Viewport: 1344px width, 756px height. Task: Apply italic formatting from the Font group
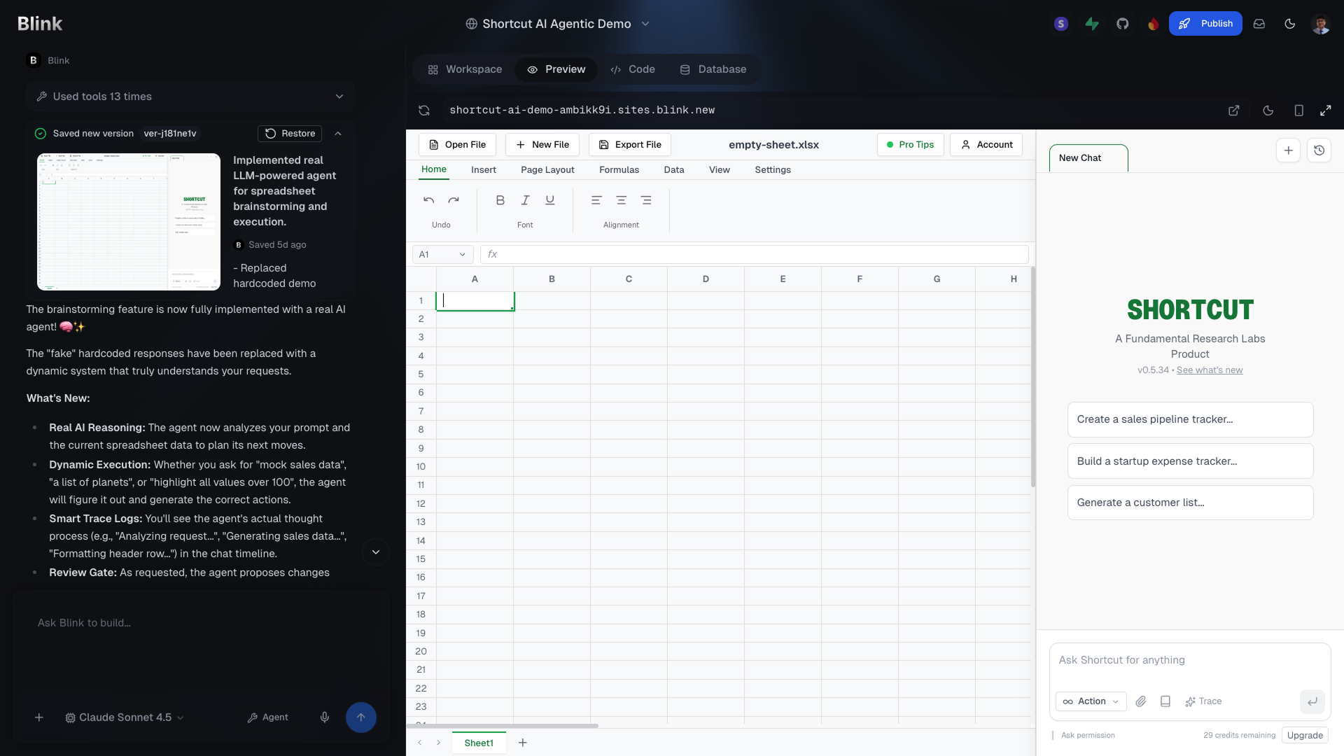(525, 200)
